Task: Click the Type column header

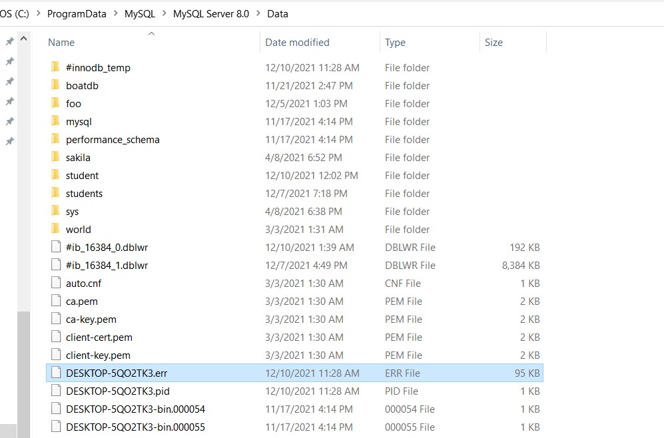Action: pyautogui.click(x=395, y=43)
